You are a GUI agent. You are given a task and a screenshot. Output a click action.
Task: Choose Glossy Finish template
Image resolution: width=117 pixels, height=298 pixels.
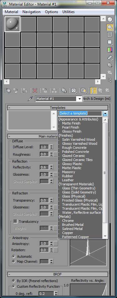point(72,131)
